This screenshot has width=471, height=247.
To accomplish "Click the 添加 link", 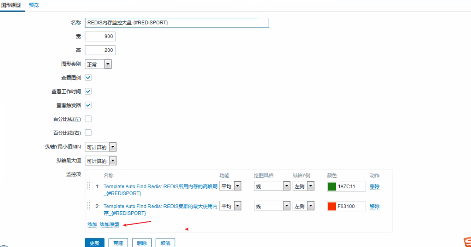I will pos(92,224).
